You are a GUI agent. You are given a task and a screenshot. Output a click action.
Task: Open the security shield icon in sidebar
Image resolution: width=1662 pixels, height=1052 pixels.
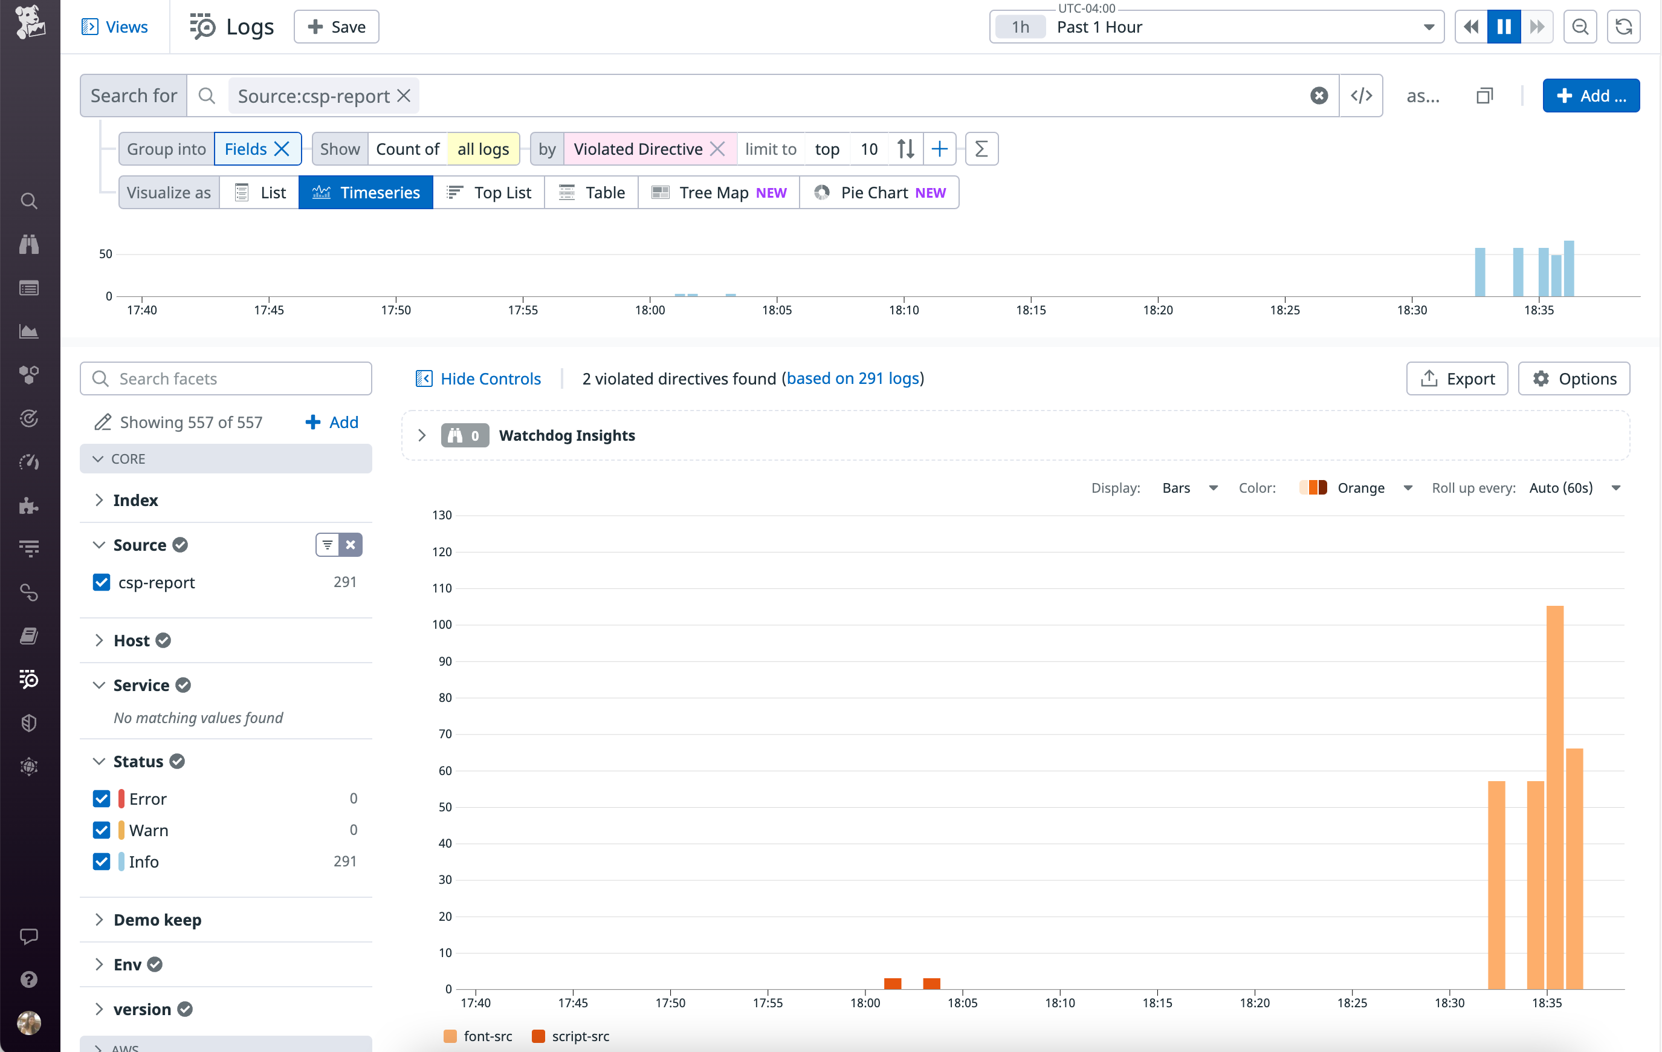pyautogui.click(x=29, y=722)
